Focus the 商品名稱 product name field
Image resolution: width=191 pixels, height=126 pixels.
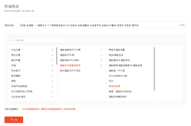tap(101, 25)
